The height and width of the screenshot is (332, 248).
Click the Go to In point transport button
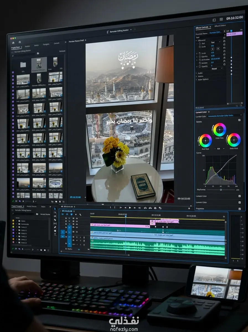point(120,208)
